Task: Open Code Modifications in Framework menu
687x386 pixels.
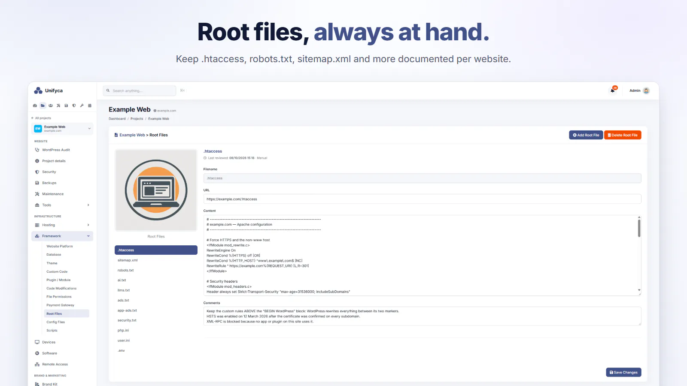Action: pos(61,289)
